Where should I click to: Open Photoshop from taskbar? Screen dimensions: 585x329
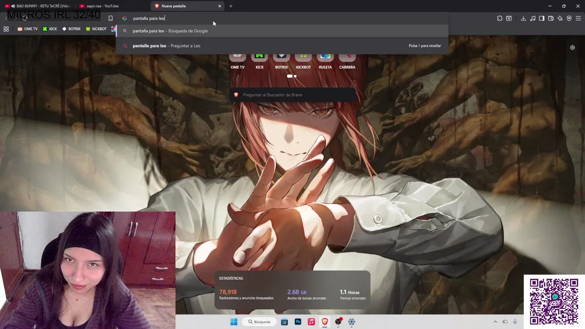(x=298, y=322)
